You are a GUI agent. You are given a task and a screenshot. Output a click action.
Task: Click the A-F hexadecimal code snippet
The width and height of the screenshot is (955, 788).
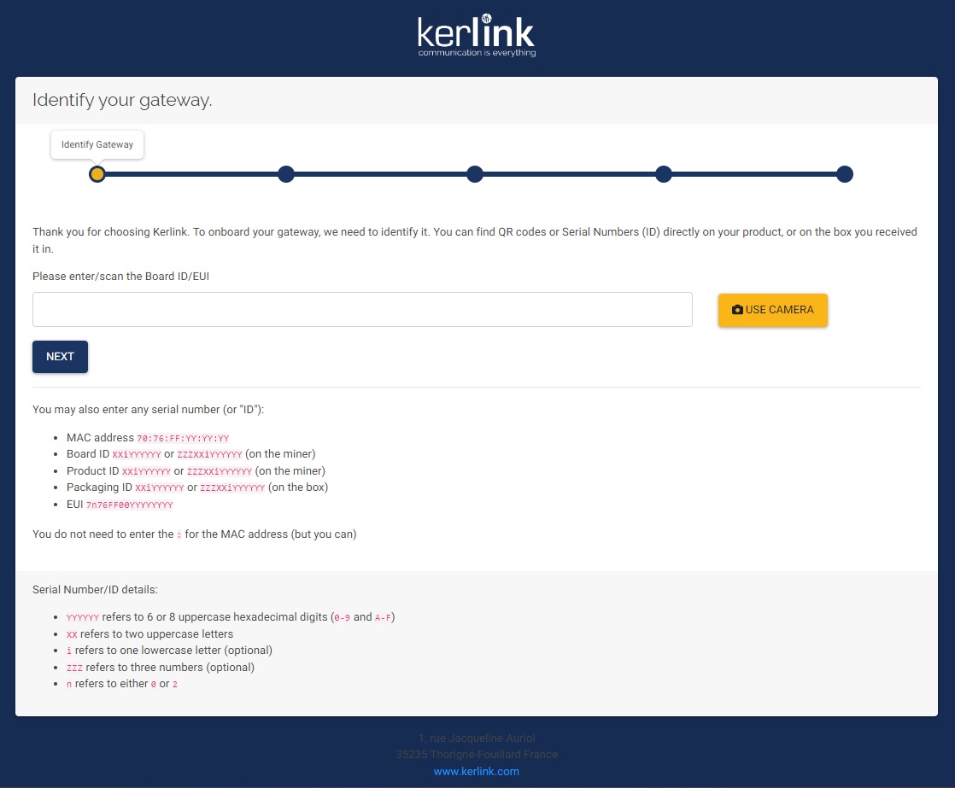[x=383, y=617]
